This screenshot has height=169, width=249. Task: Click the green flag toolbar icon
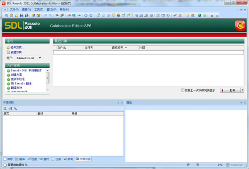coord(129,15)
